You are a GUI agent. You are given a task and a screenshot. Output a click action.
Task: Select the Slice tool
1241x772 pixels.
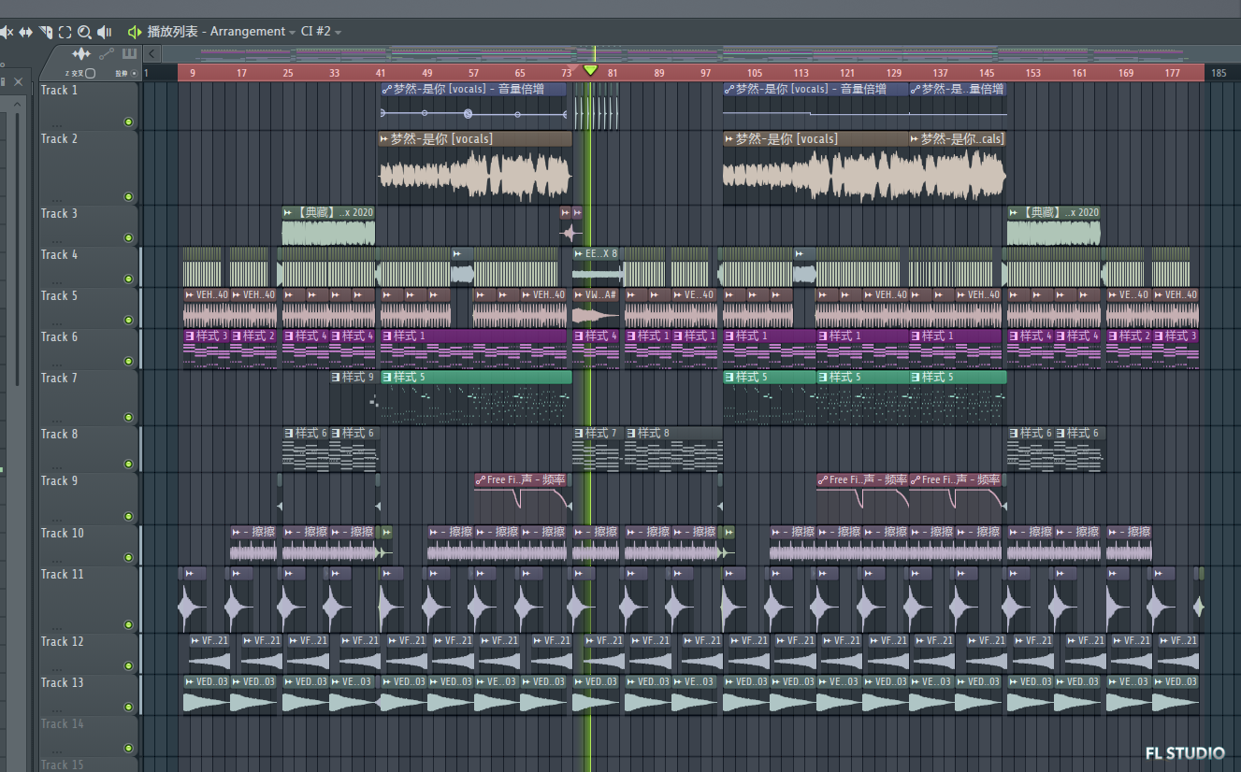click(46, 32)
